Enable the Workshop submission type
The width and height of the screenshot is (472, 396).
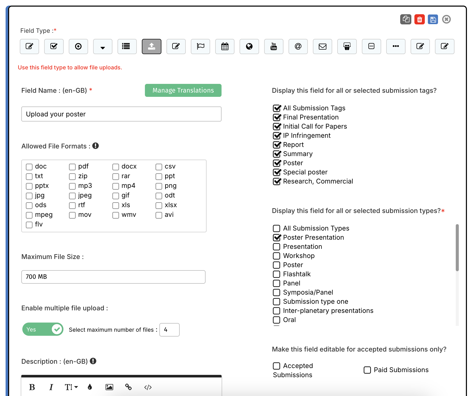[276, 256]
